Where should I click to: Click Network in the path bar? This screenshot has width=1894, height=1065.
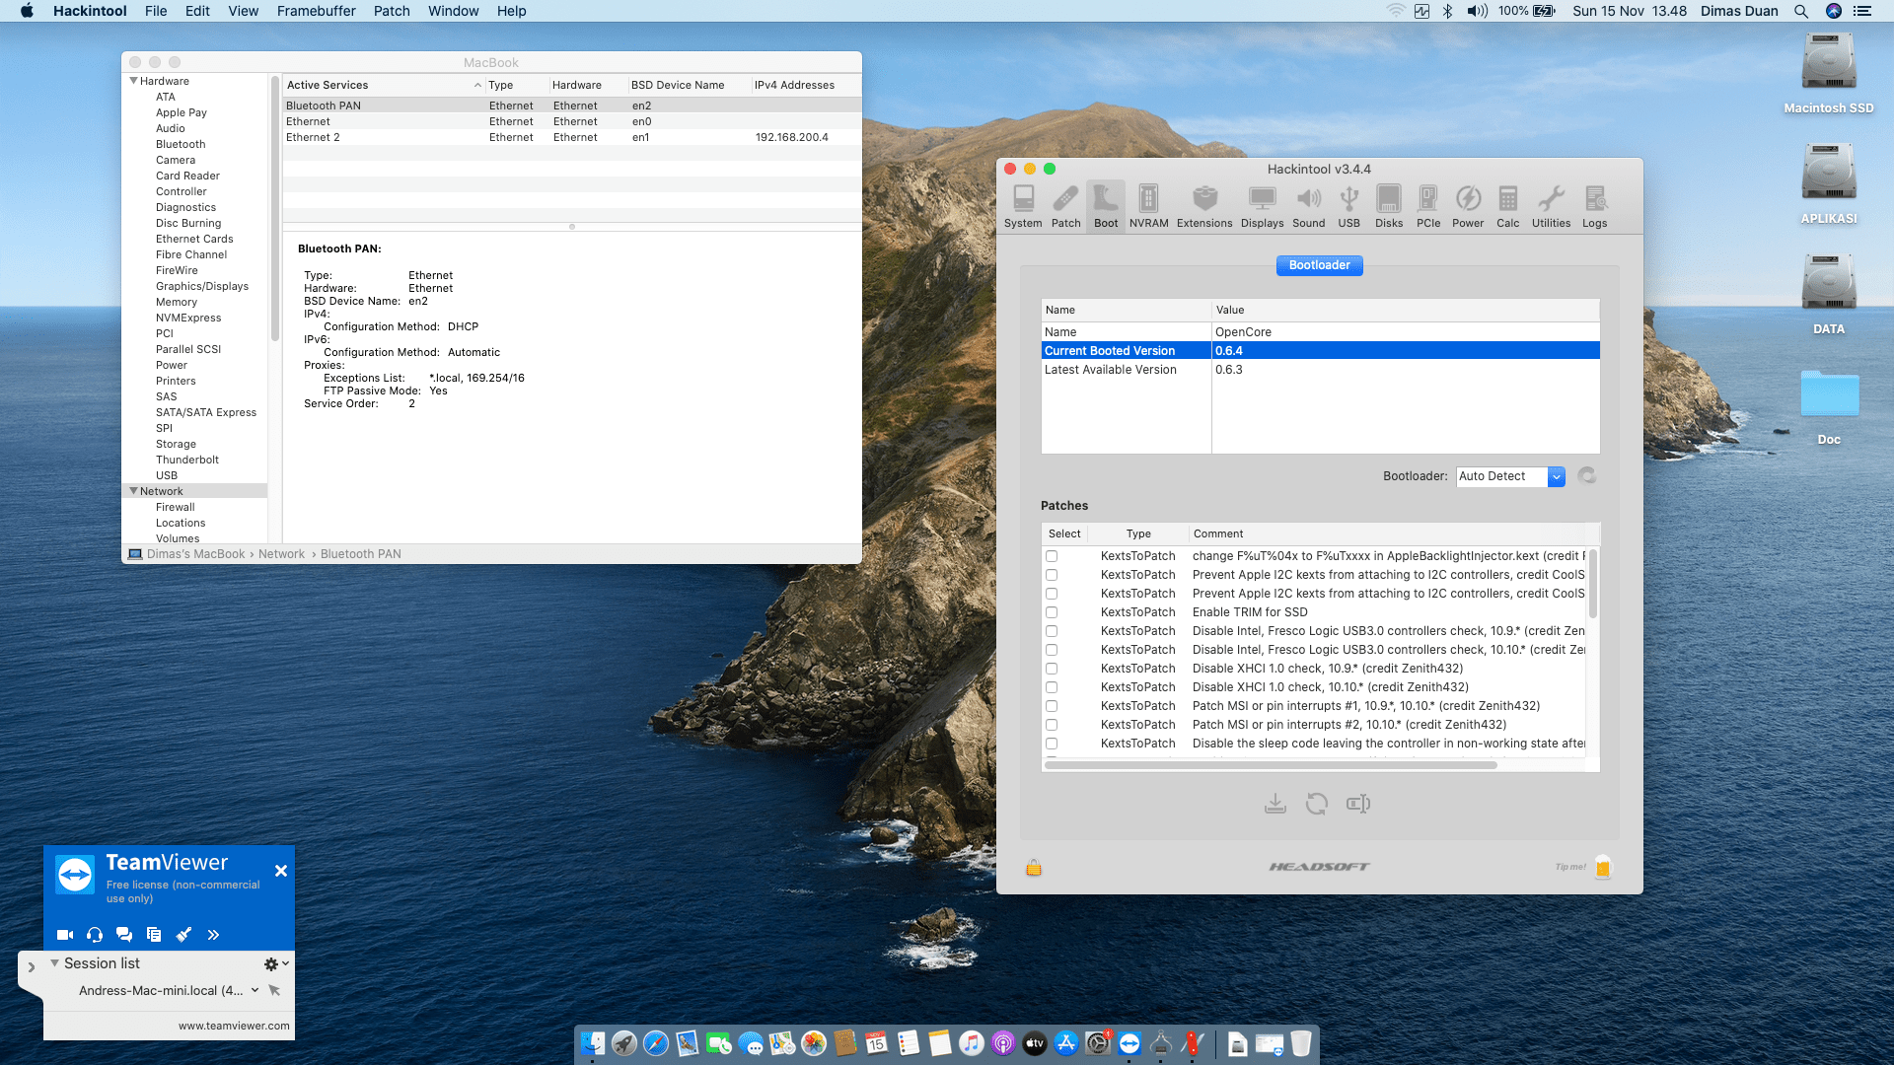coord(281,554)
